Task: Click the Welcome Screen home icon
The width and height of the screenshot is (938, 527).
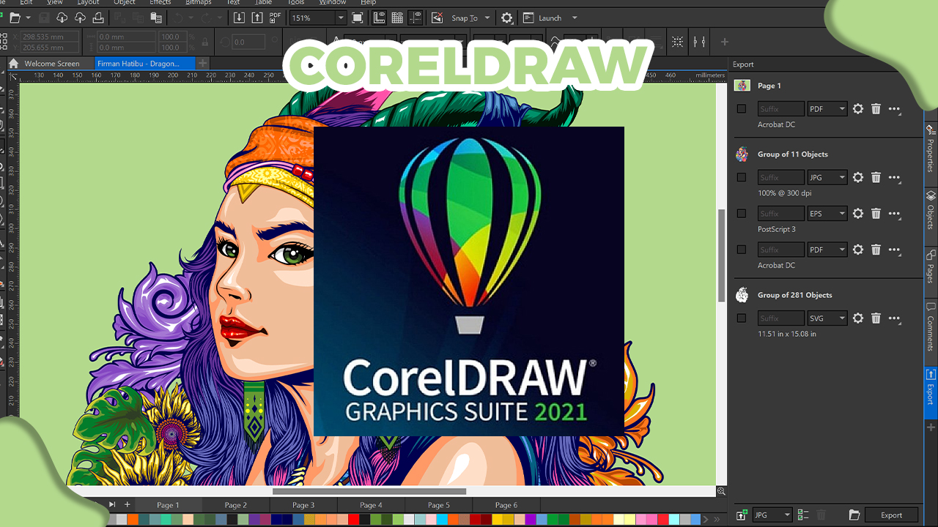Action: 13,64
